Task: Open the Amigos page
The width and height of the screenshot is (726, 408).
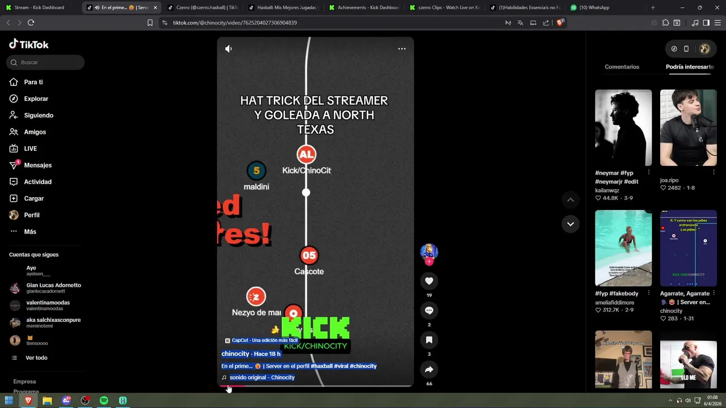Action: click(35, 132)
